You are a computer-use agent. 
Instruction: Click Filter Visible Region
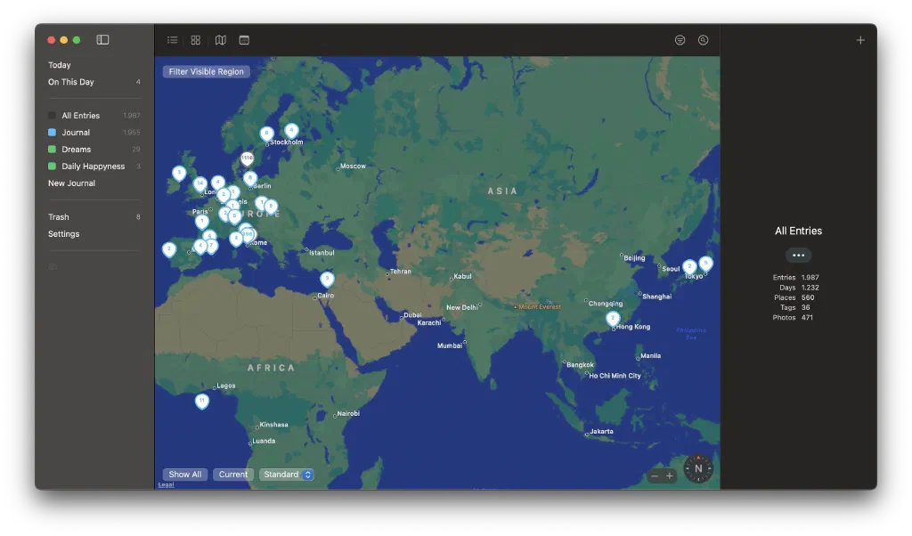pos(205,71)
